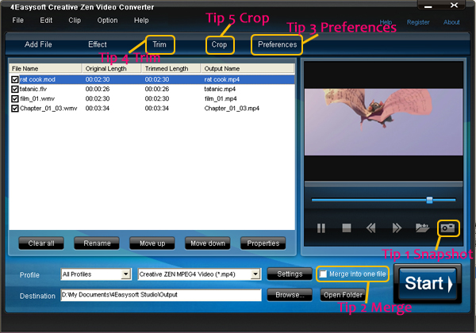
Task: Open the File menu
Action: pos(18,21)
